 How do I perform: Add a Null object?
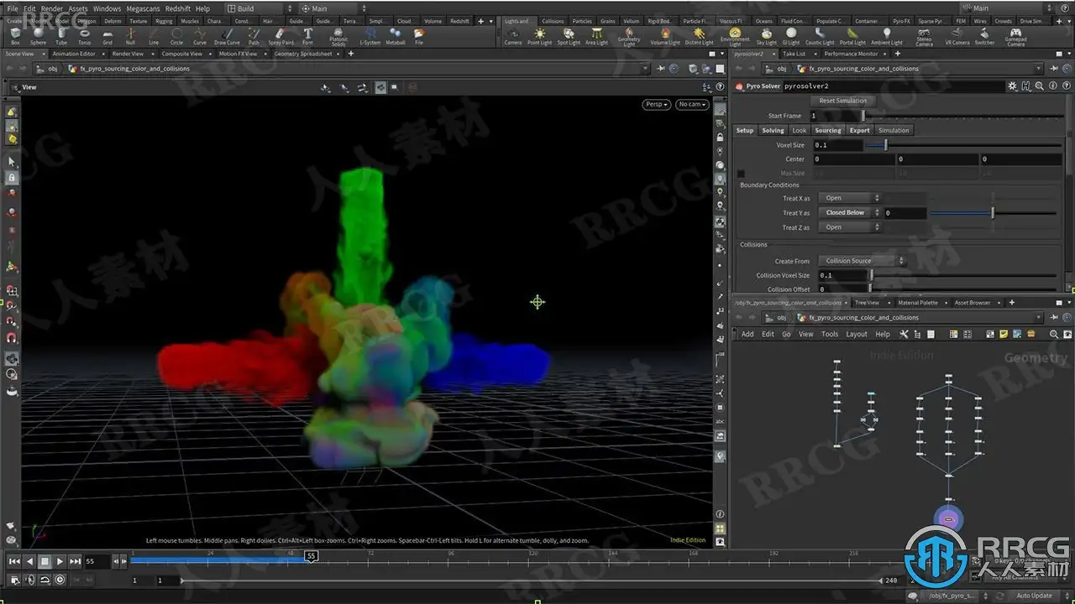(x=130, y=35)
